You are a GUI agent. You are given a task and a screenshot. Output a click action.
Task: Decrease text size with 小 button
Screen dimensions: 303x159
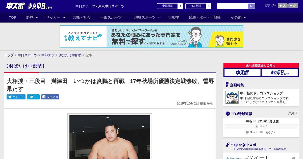pos(293,6)
